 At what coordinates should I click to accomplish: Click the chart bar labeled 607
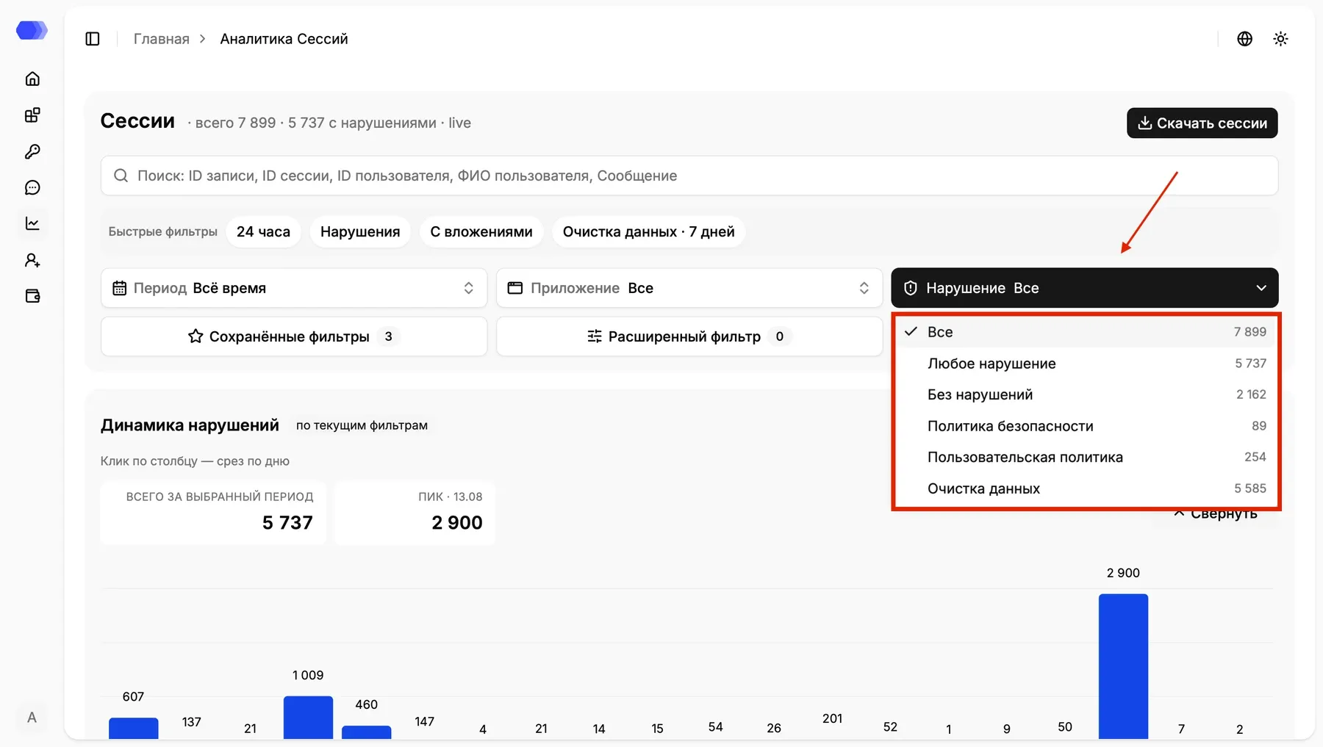click(x=133, y=728)
